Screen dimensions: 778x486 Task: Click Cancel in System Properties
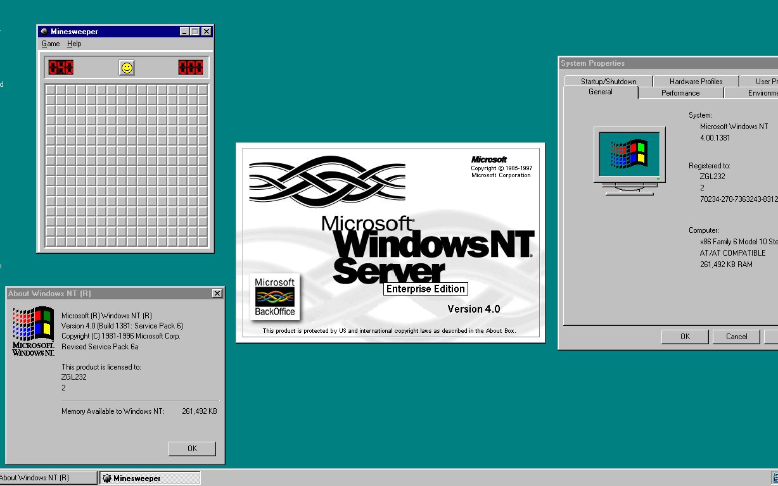coord(736,336)
